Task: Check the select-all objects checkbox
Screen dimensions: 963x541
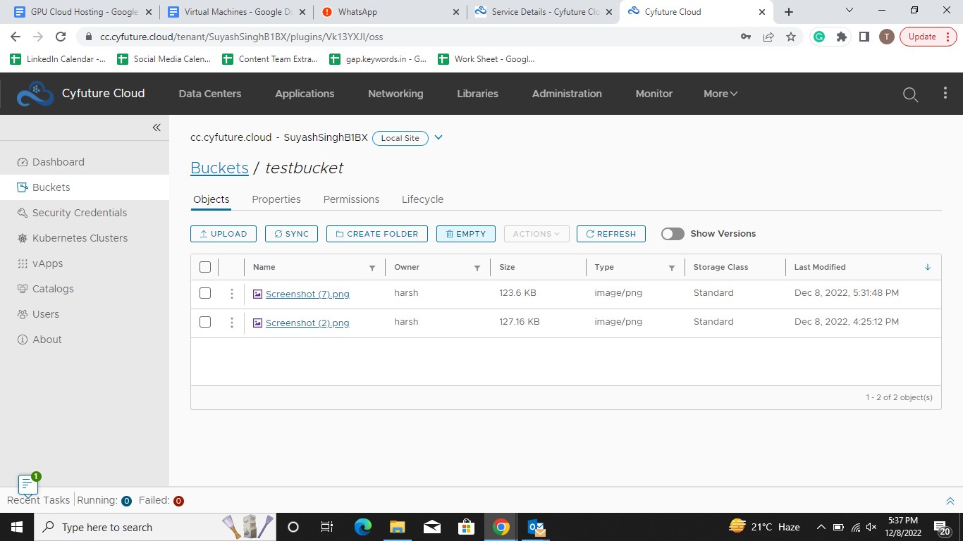Action: click(205, 267)
